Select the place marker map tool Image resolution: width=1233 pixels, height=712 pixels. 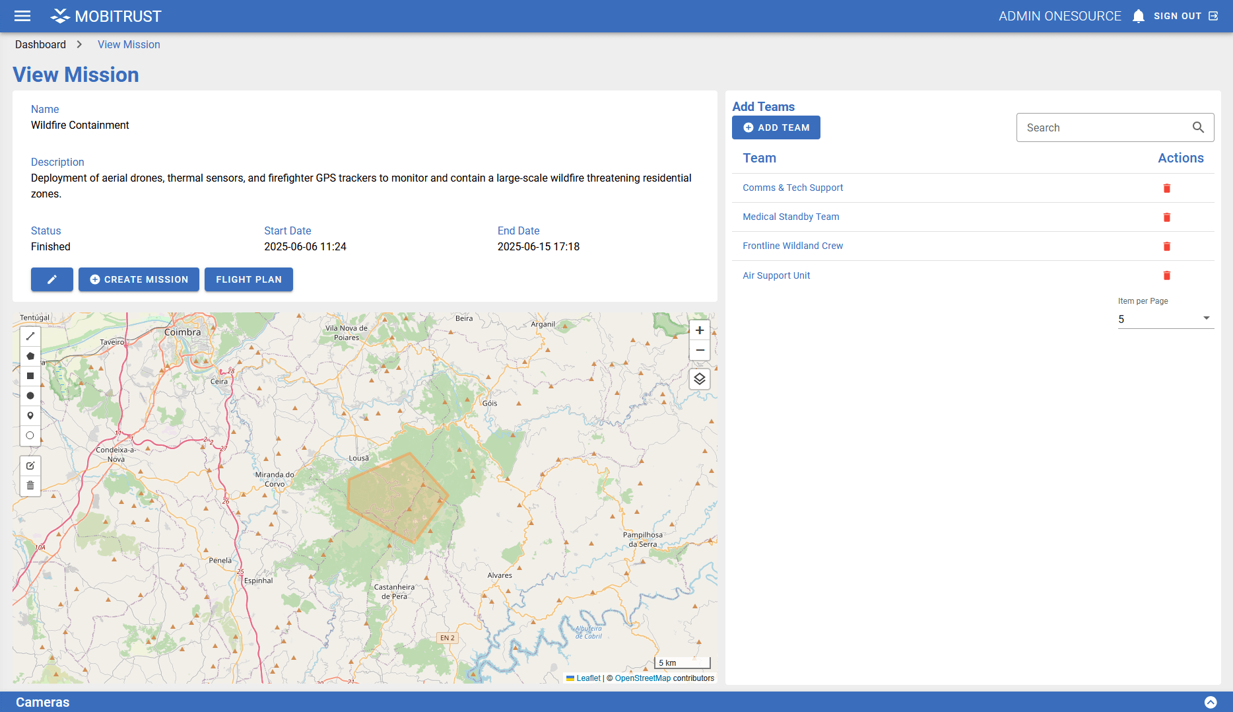(x=30, y=415)
